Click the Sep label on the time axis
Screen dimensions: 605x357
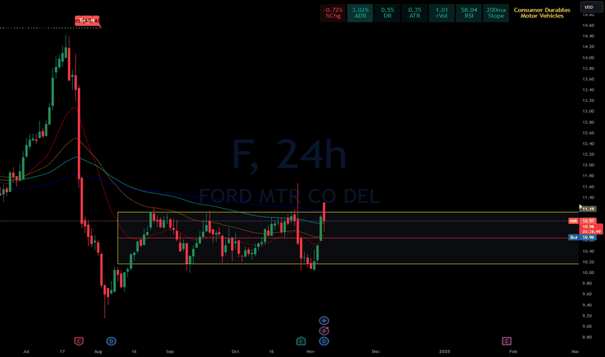(x=170, y=352)
